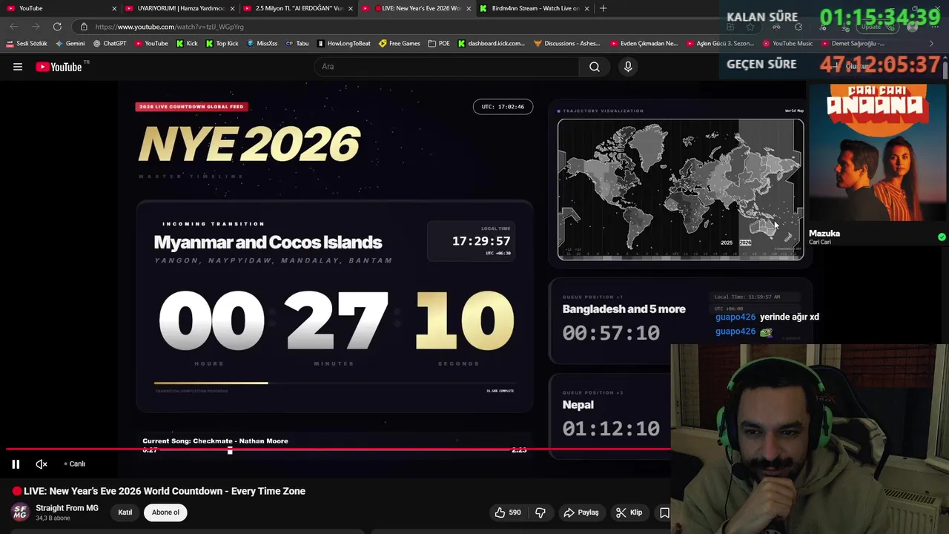Switch to the 2.5 Milyon TL tab

point(297,8)
